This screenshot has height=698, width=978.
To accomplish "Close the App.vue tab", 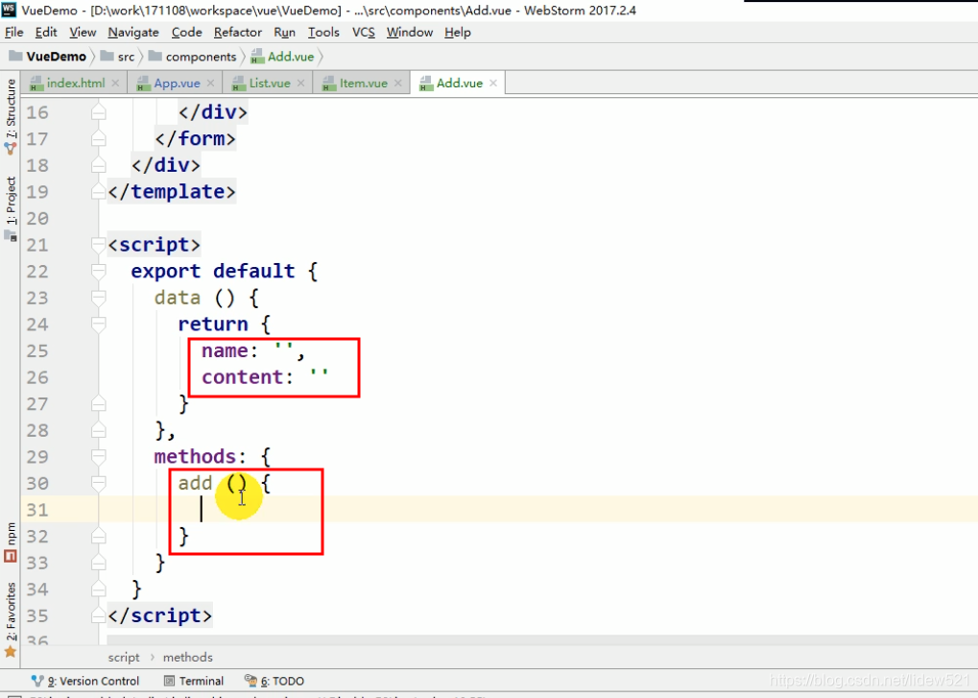I will click(211, 83).
